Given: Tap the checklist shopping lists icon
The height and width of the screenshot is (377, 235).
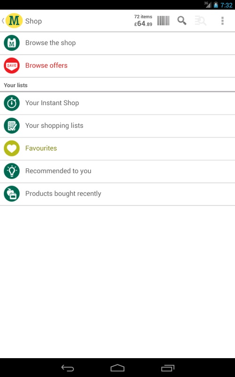Looking at the screenshot, I should click(x=11, y=125).
